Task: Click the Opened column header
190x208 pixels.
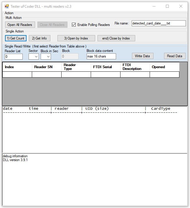Action: (164, 67)
